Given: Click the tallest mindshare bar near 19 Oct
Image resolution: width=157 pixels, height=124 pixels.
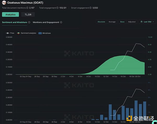Looking at the screenshot, I should [x=136, y=110].
